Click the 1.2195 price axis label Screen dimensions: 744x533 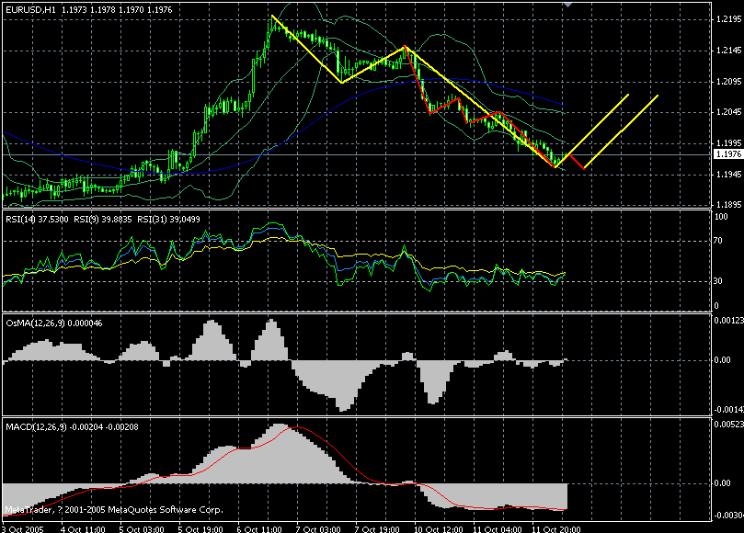tap(728, 19)
